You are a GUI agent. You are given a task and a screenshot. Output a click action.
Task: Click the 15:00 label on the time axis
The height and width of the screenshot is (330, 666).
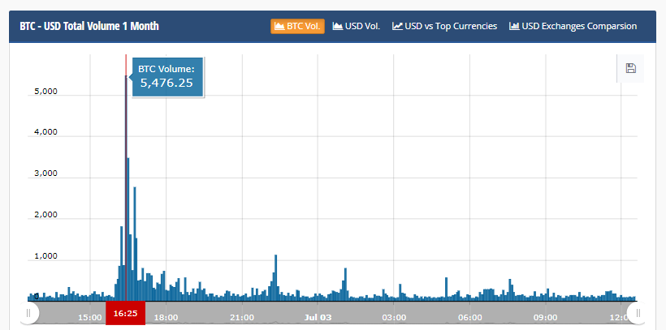[x=90, y=317]
